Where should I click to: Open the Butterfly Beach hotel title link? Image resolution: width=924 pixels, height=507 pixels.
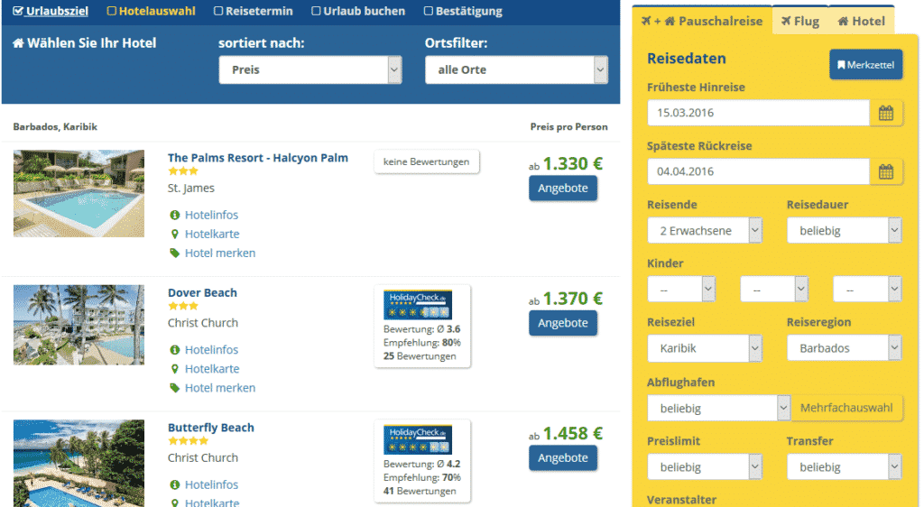click(x=211, y=428)
